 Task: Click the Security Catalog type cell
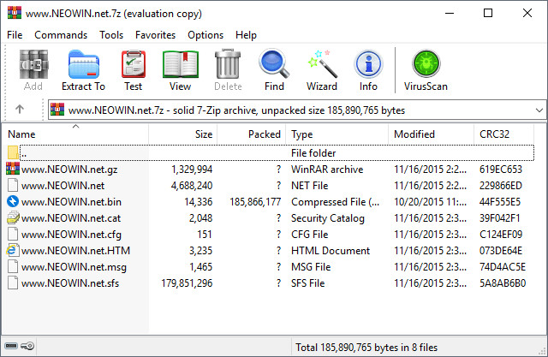pos(328,218)
